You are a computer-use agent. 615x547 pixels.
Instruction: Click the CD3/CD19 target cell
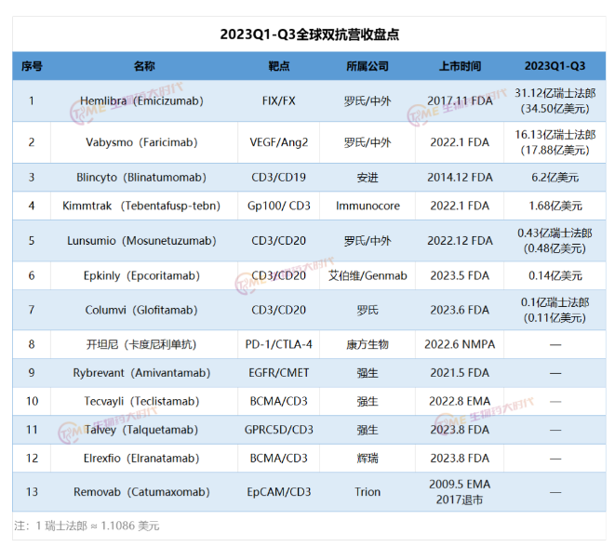(x=279, y=178)
